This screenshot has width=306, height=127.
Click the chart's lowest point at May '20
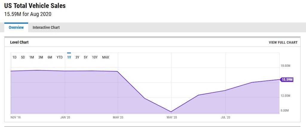[x=171, y=112]
